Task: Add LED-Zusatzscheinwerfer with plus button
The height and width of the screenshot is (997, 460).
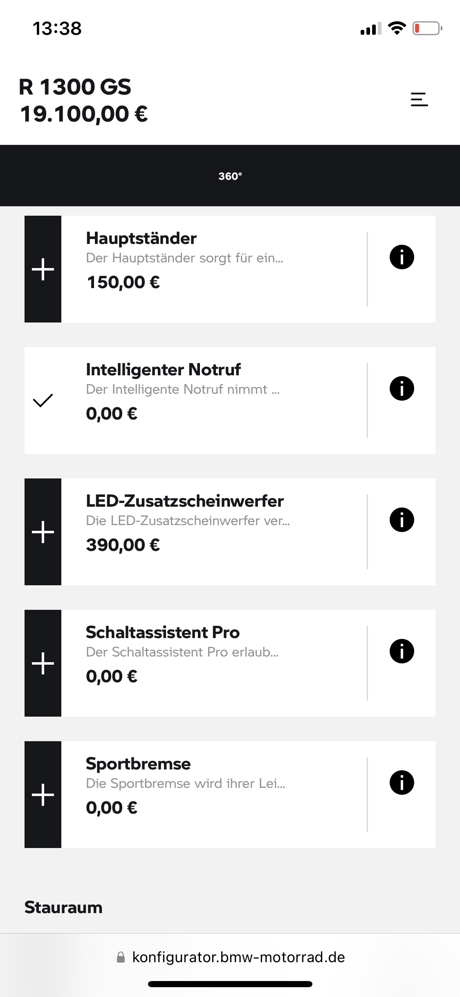Action: (43, 532)
